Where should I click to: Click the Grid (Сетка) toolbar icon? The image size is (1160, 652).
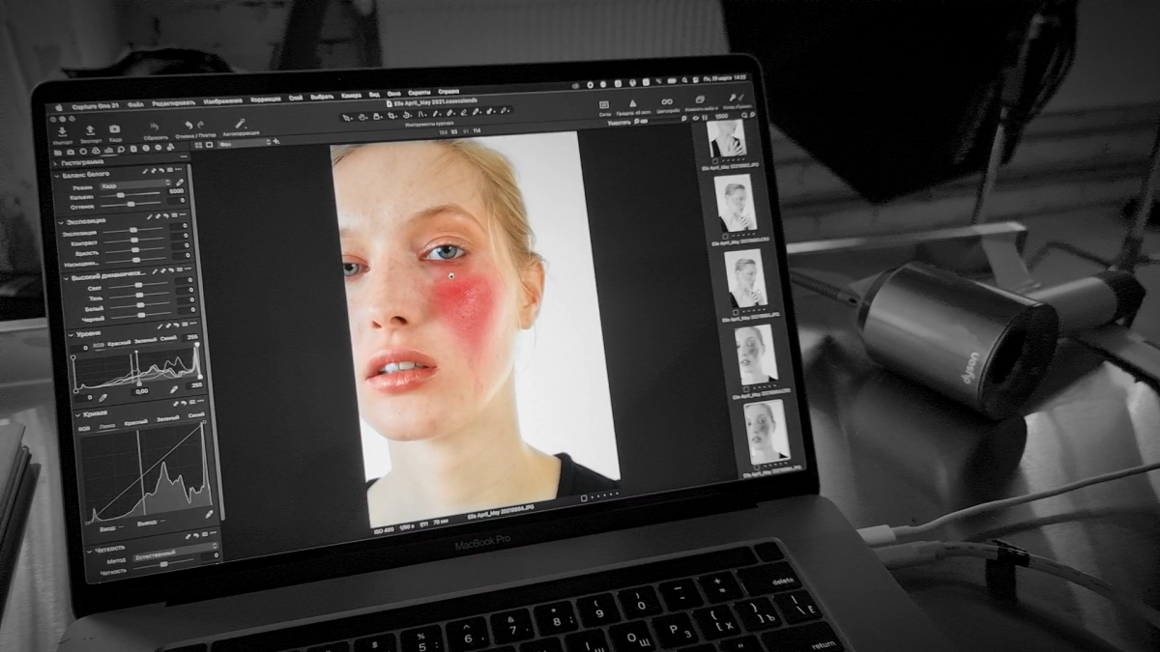coord(604,102)
